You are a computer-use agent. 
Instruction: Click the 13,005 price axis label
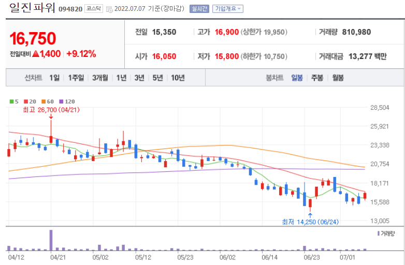[x=380, y=221]
